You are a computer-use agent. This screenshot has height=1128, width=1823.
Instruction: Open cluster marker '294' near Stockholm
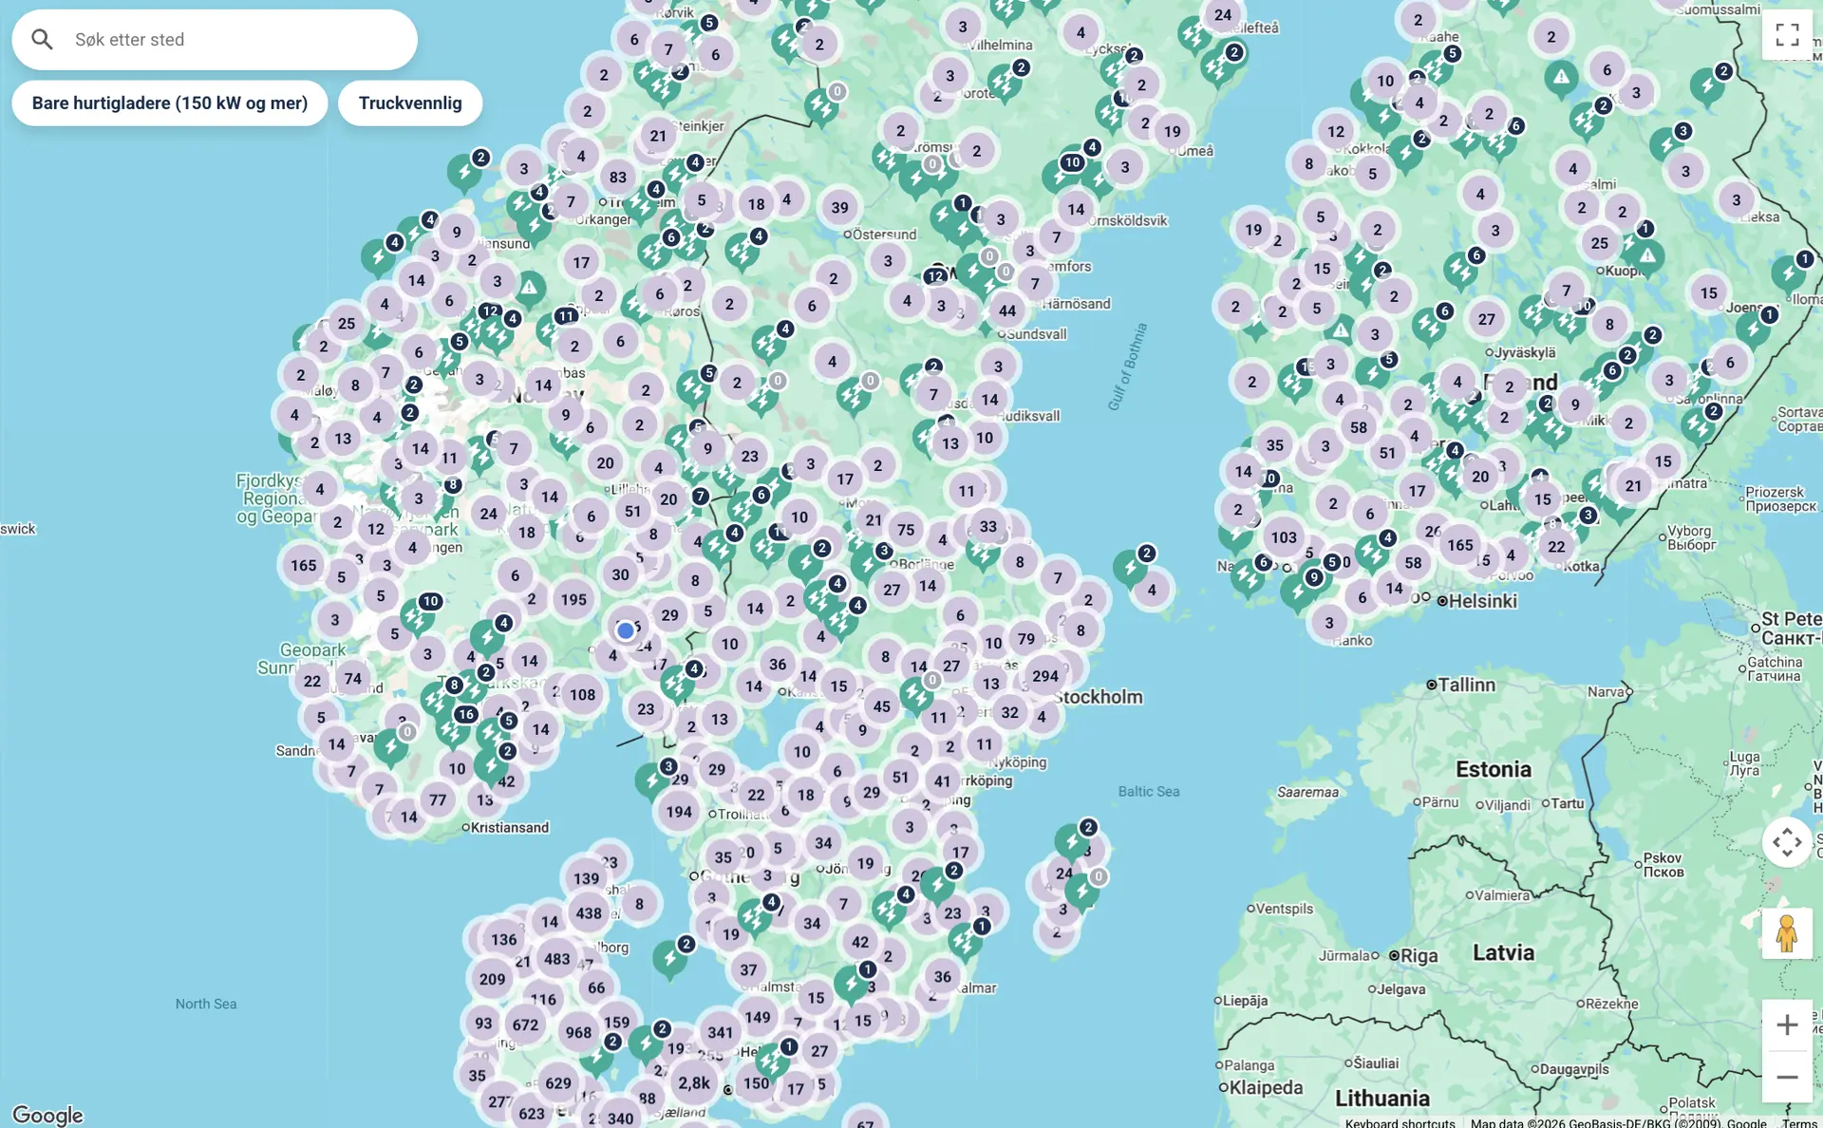pyautogui.click(x=1045, y=676)
